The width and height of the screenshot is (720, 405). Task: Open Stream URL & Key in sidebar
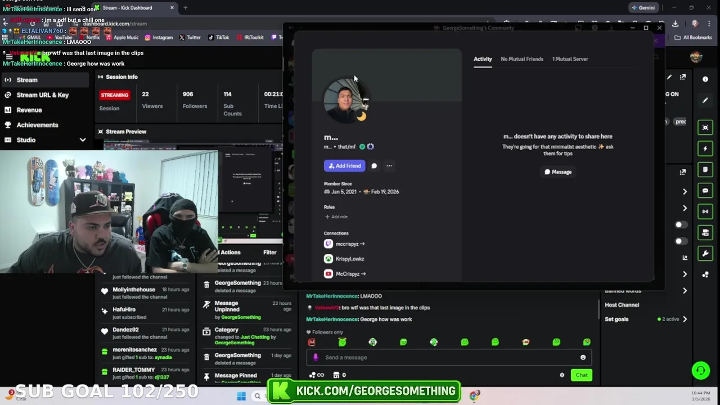[x=44, y=95]
